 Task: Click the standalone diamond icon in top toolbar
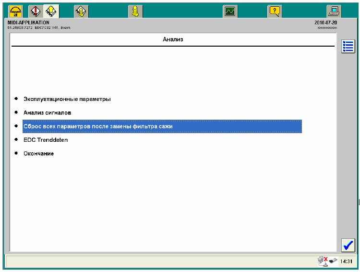click(81, 11)
